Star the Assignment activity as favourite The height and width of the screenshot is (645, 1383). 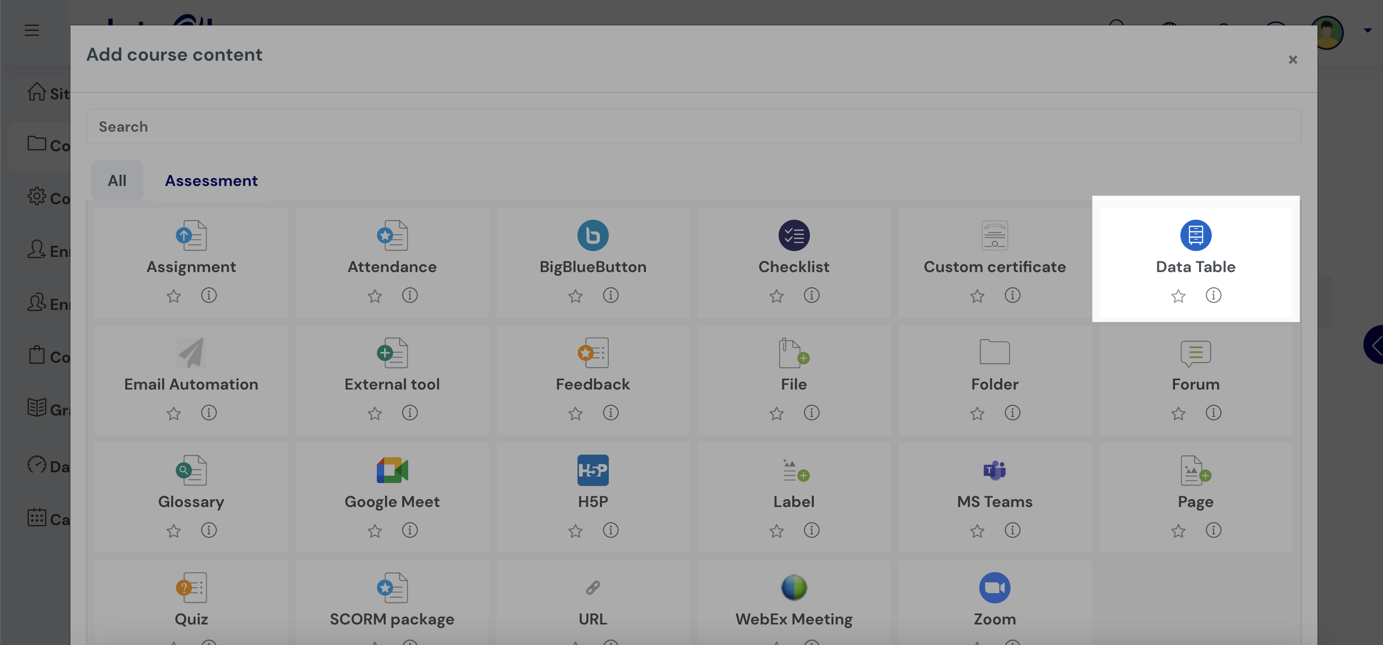tap(173, 296)
